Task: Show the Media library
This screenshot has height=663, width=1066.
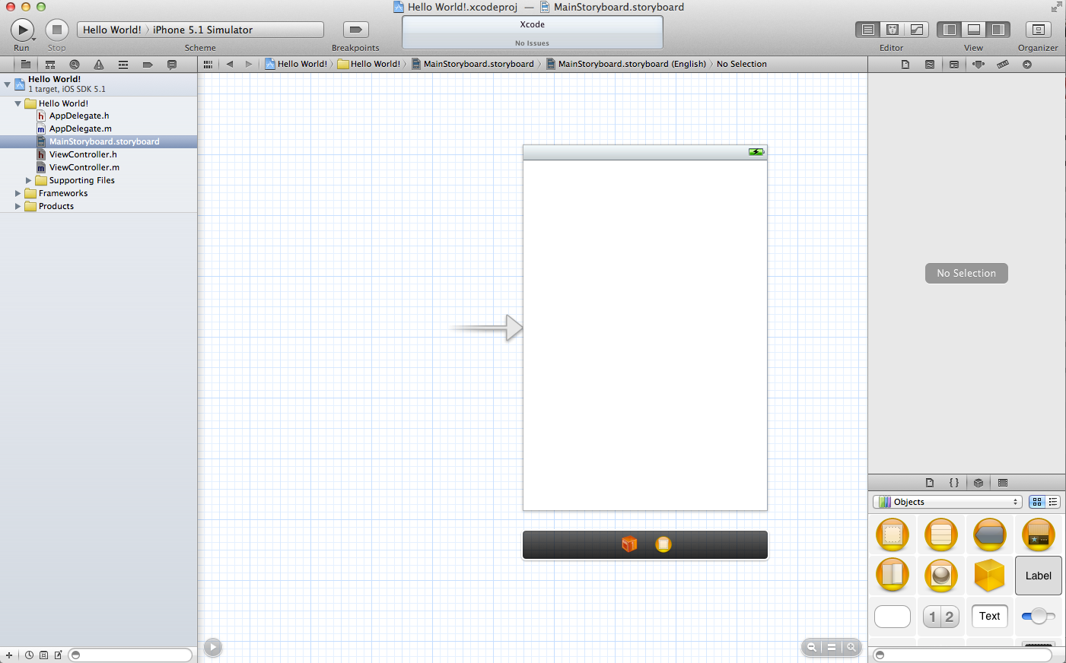Action: [x=1003, y=483]
